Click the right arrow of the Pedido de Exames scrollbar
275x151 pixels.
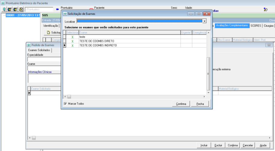270,138
